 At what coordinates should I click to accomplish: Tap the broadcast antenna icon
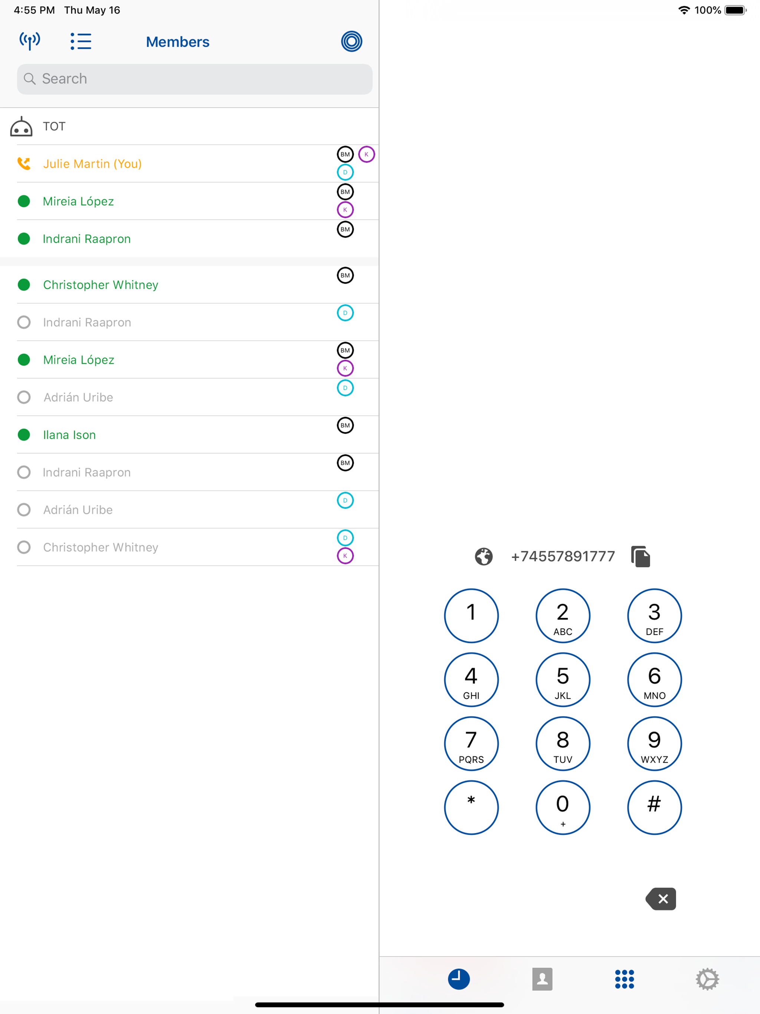click(x=30, y=41)
